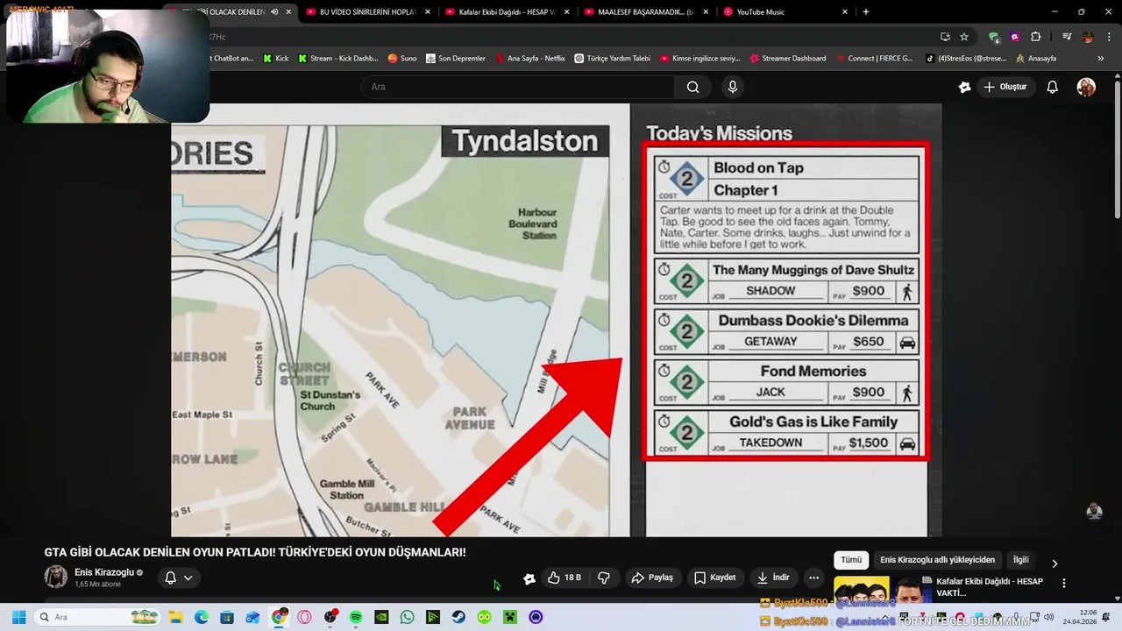Open Minecraft icon in the taskbar
1122x631 pixels.
[x=510, y=617]
